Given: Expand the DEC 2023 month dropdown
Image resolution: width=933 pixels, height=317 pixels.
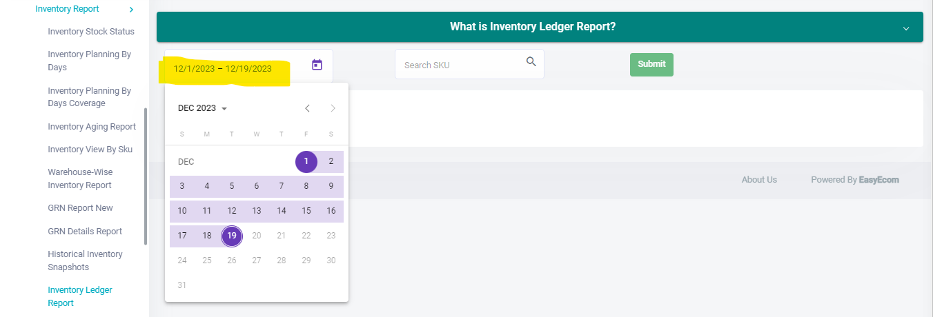Looking at the screenshot, I should pos(203,108).
